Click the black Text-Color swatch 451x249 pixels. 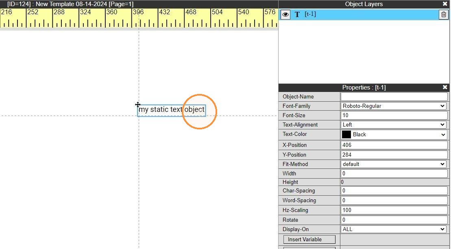coord(346,134)
